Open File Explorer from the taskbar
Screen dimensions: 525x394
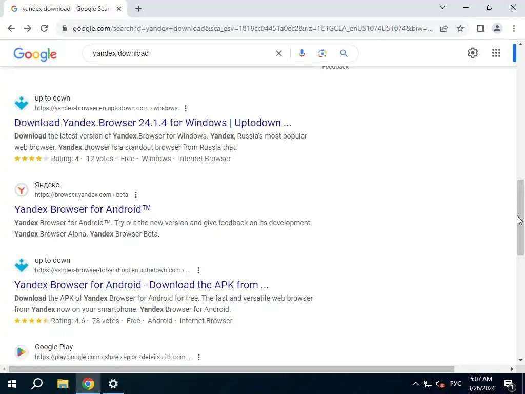(x=63, y=384)
